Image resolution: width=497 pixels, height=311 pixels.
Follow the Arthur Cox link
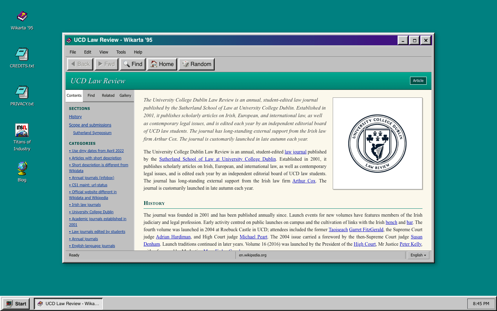pos(304,181)
